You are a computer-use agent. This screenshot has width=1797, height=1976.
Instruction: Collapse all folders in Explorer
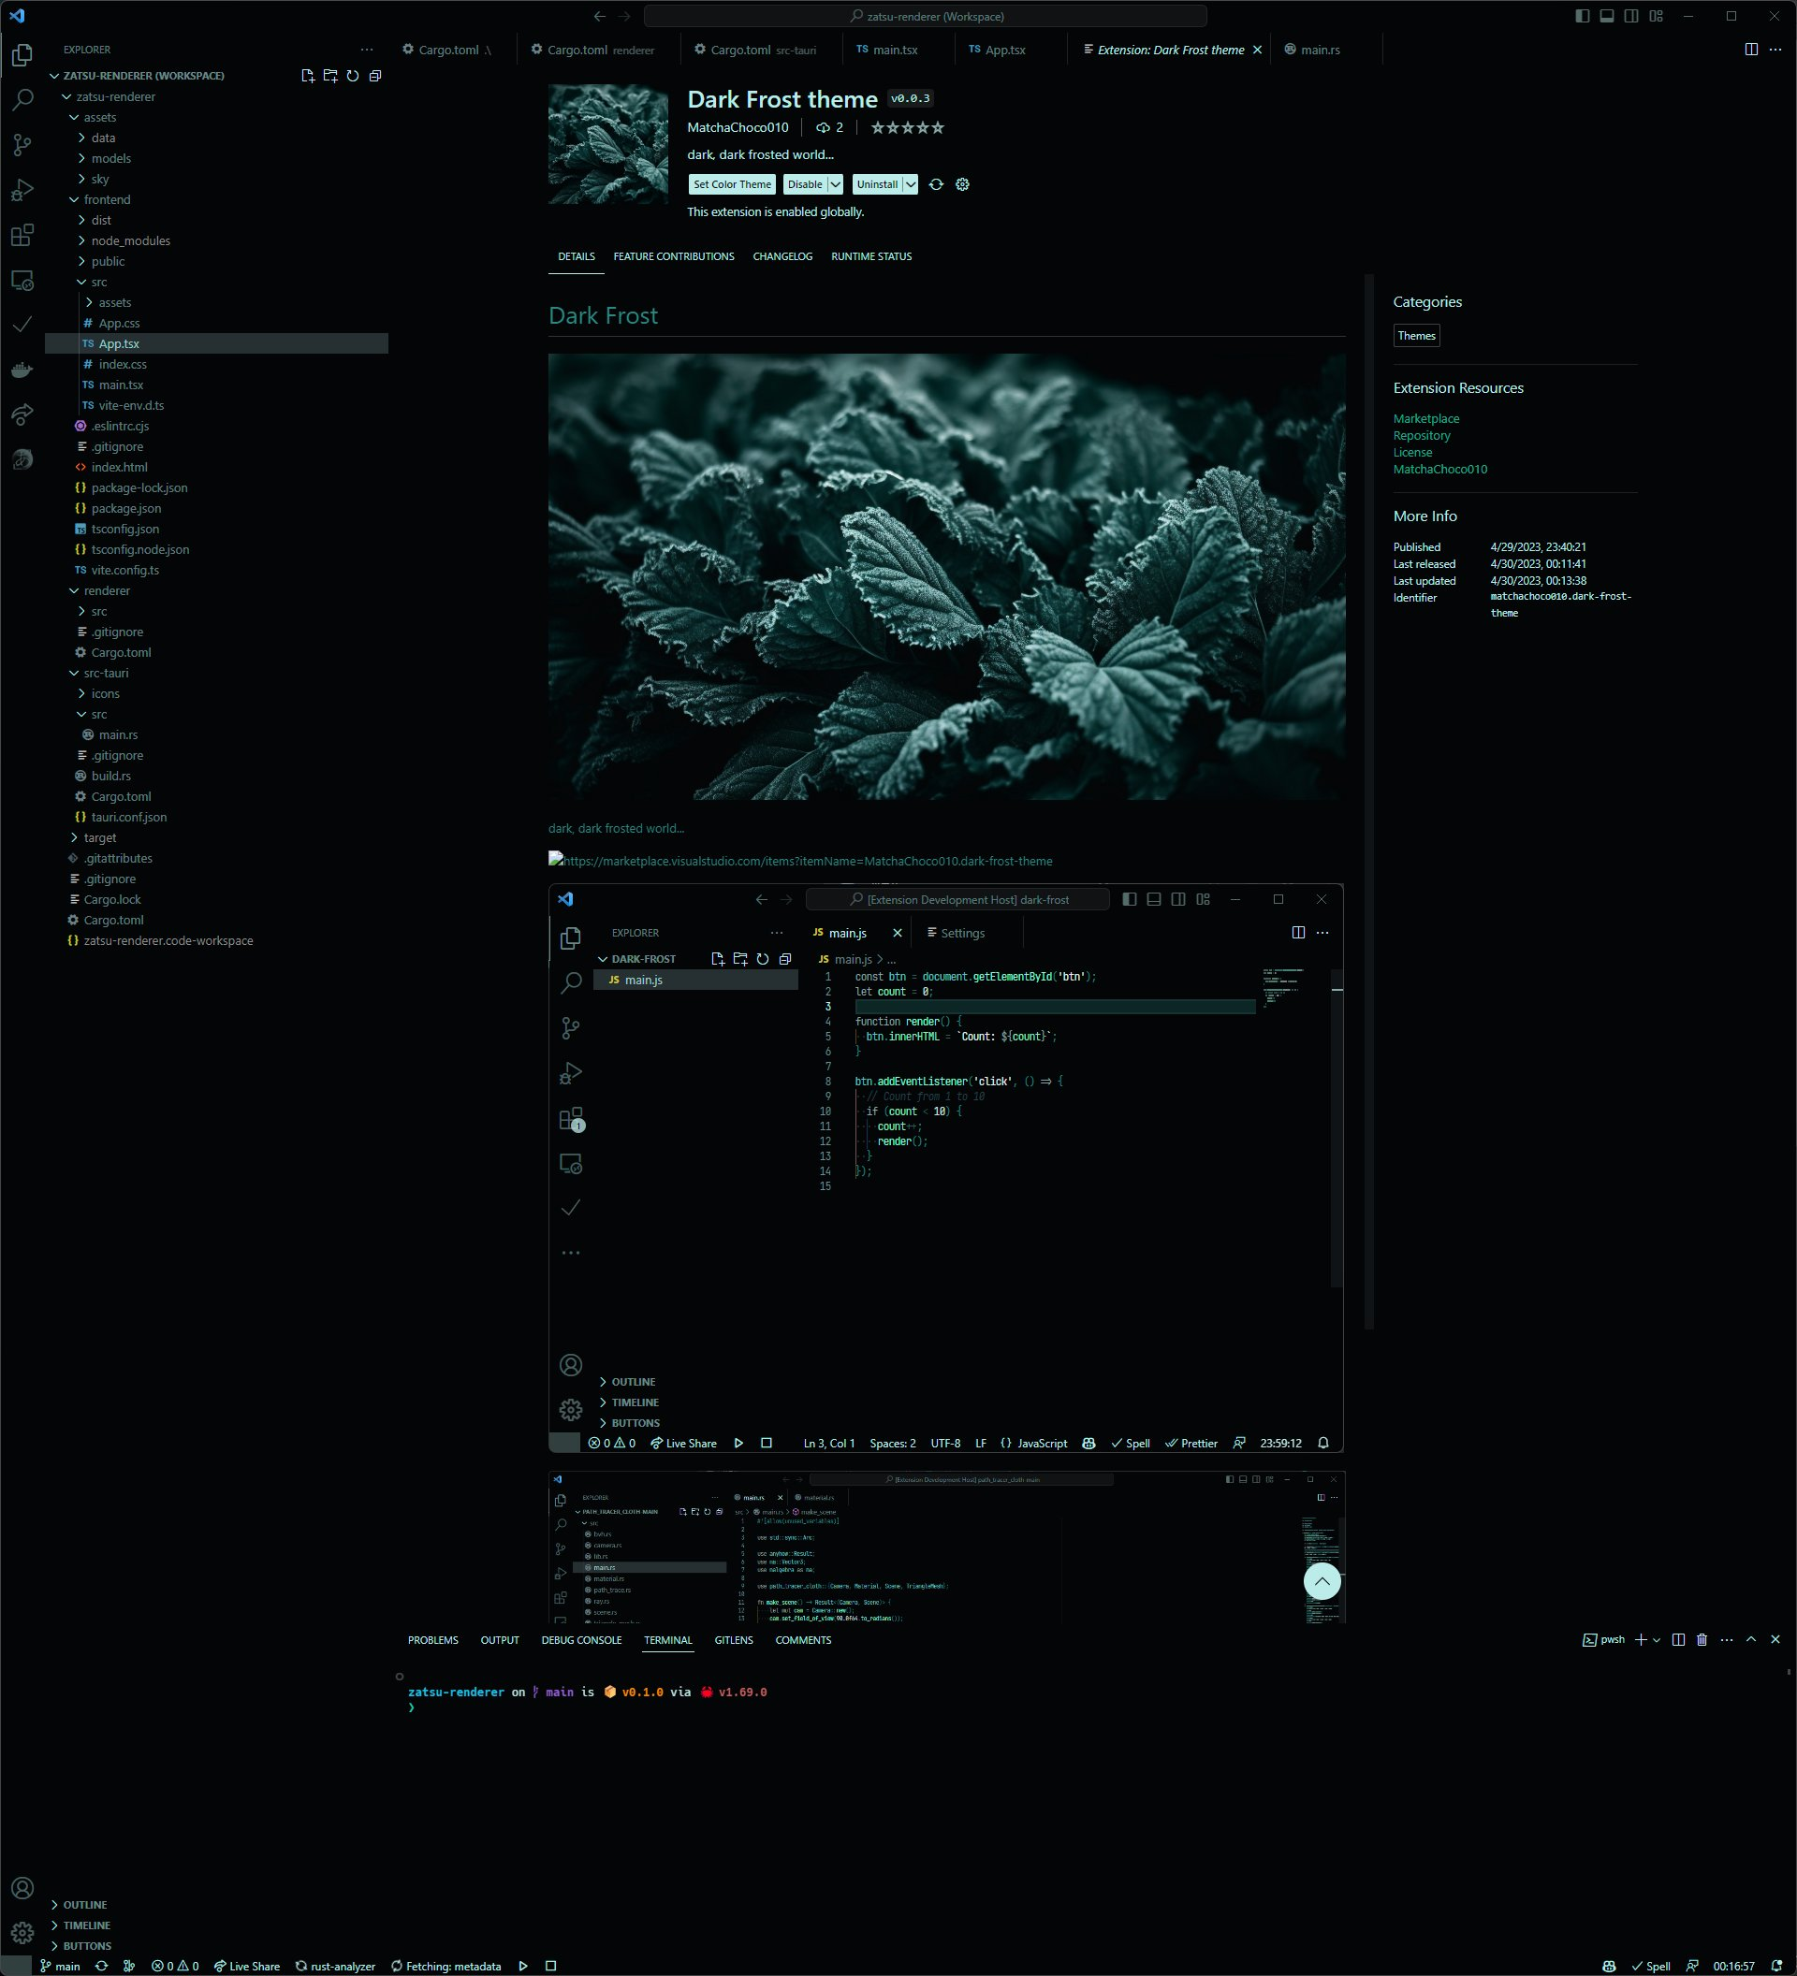pos(375,76)
